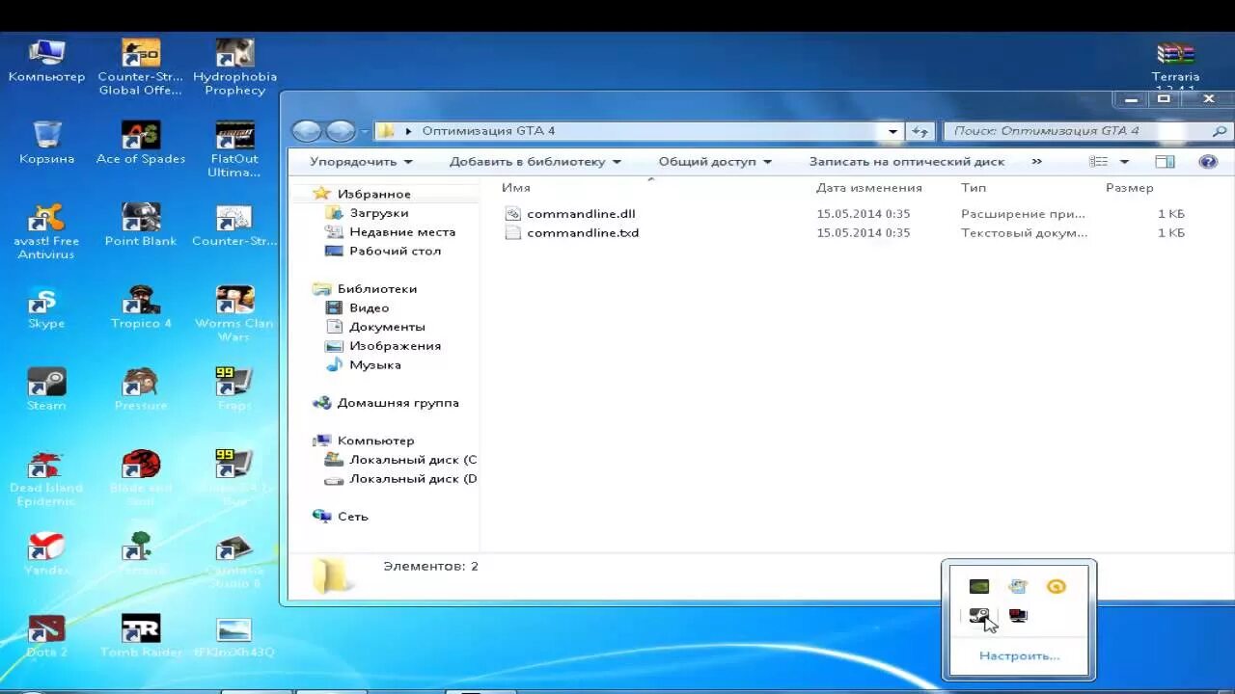
Task: Open the Корзина recycle bin icon
Action: click(x=46, y=143)
